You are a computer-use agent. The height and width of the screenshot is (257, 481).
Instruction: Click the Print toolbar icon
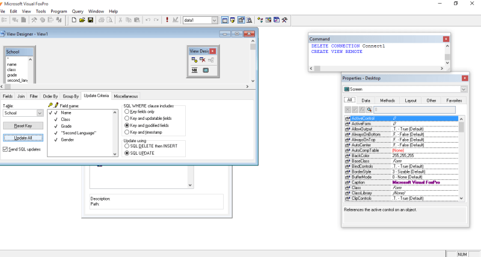(101, 20)
